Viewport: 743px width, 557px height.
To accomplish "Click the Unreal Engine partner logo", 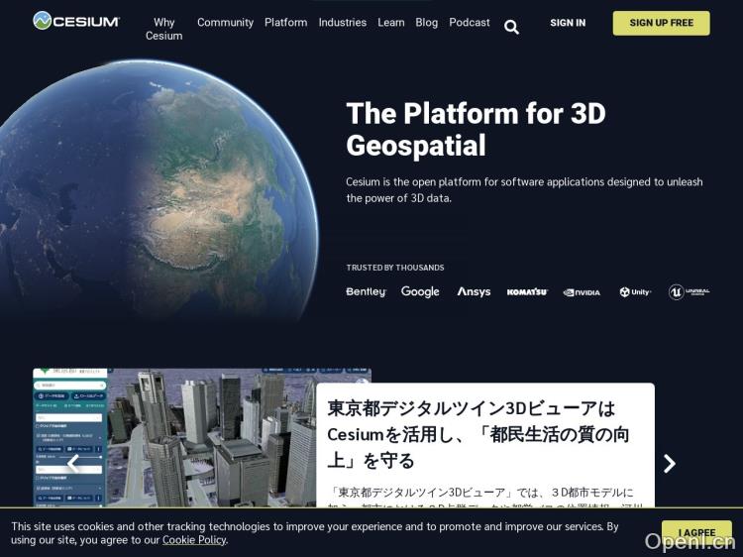I will [689, 292].
